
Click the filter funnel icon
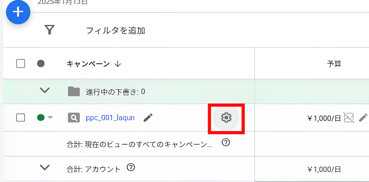coord(50,30)
